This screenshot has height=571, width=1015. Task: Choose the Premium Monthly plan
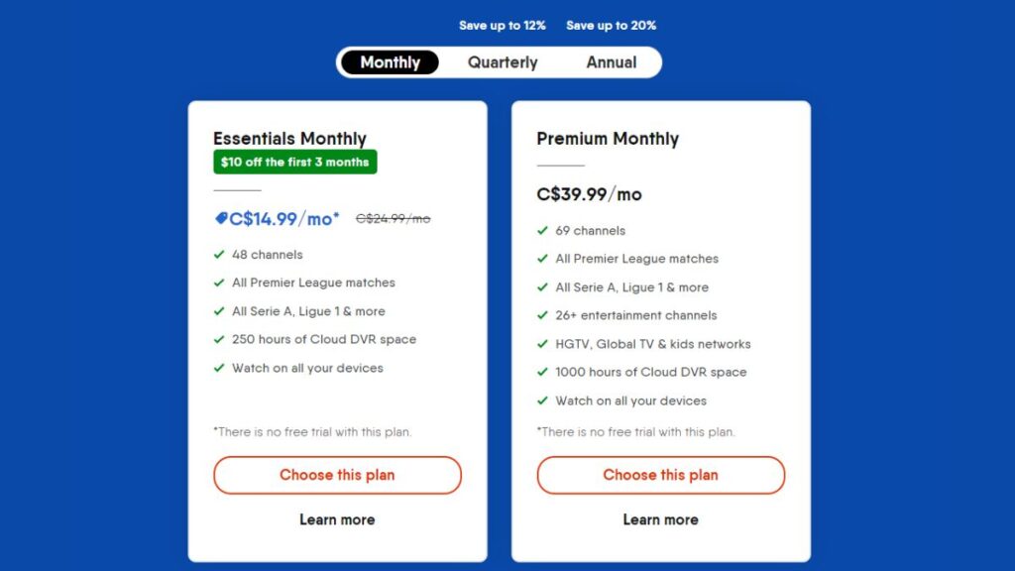pyautogui.click(x=660, y=475)
